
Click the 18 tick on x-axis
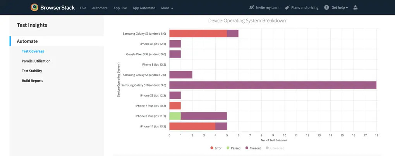[377, 135]
